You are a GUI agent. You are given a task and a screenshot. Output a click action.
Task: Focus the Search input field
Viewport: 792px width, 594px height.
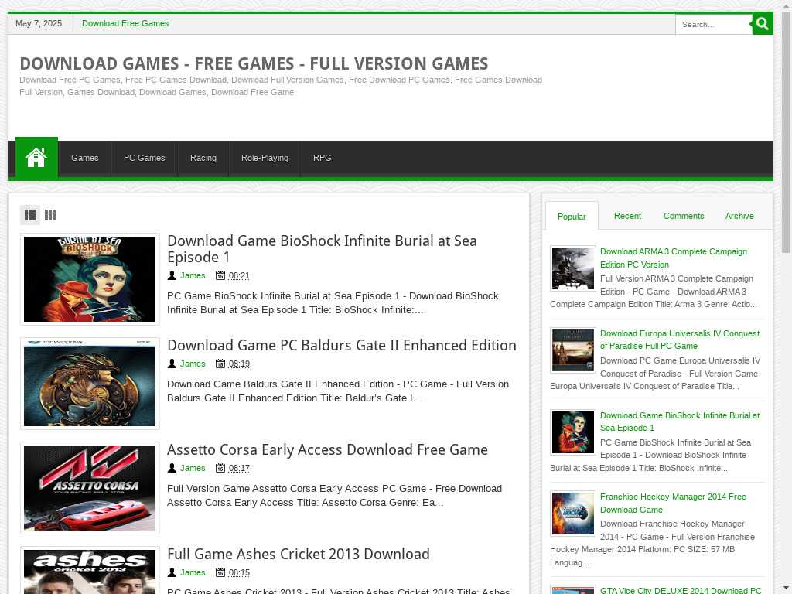click(x=714, y=24)
